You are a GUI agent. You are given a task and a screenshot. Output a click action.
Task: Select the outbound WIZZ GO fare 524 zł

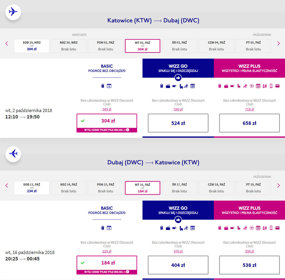(x=178, y=123)
